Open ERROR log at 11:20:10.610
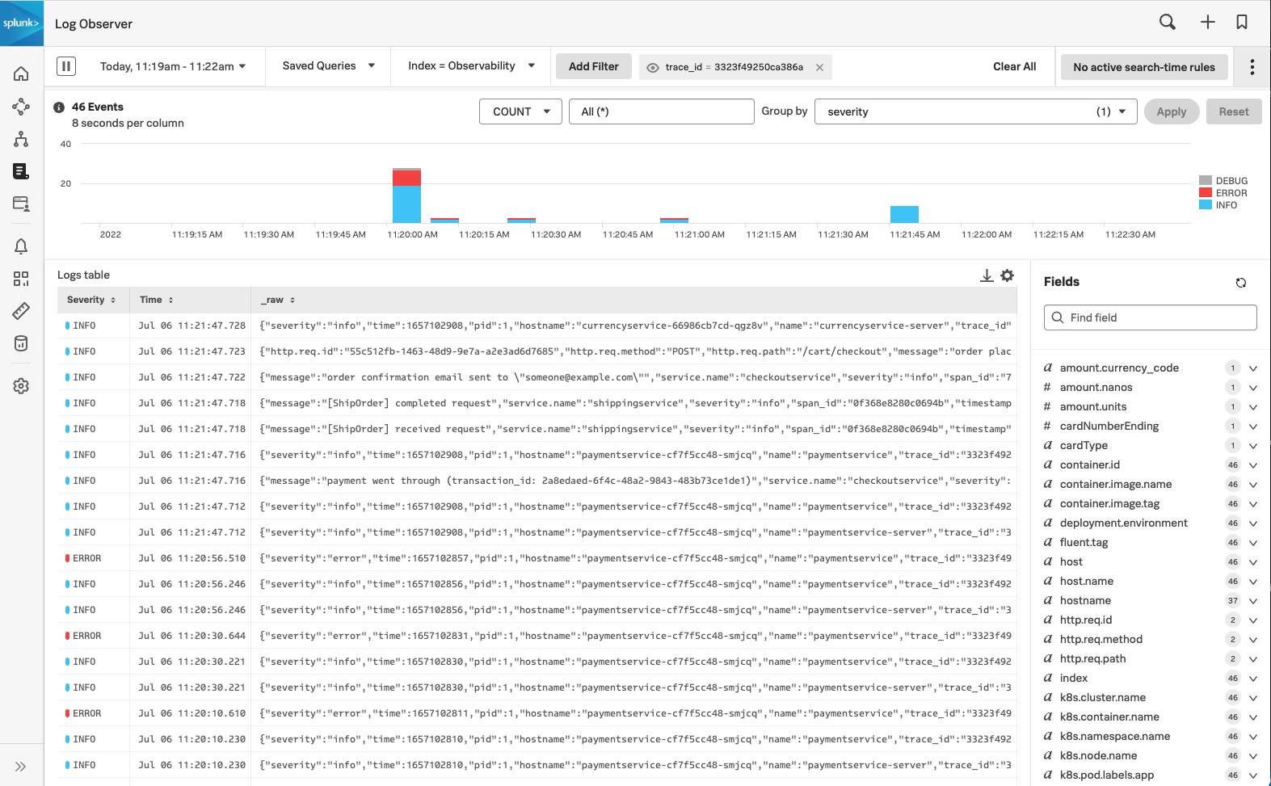 537,713
